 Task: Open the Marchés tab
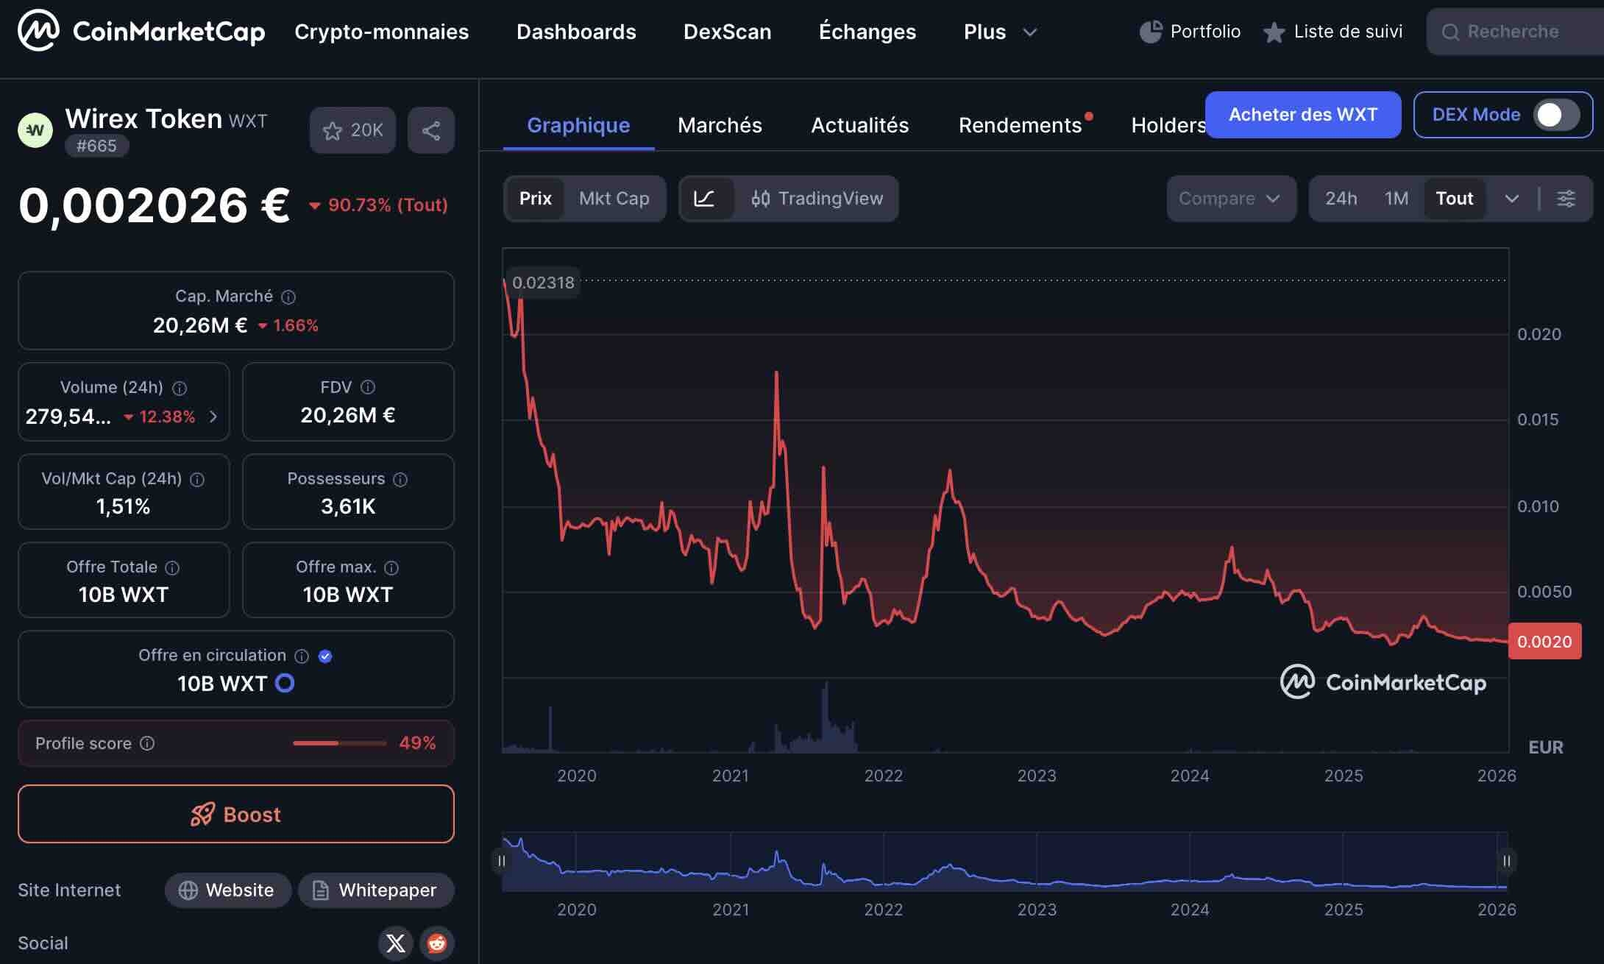719,125
